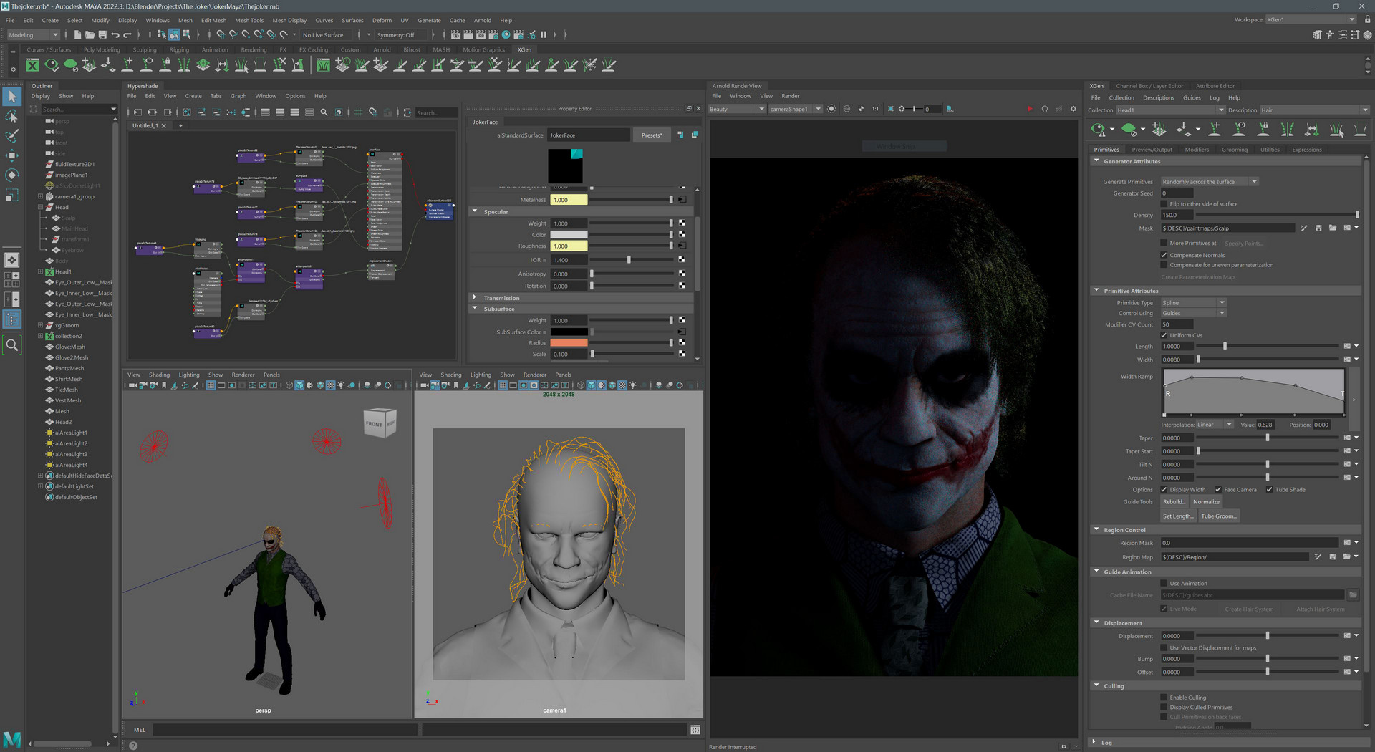Refresh the Arnold RenderView

(x=1045, y=109)
